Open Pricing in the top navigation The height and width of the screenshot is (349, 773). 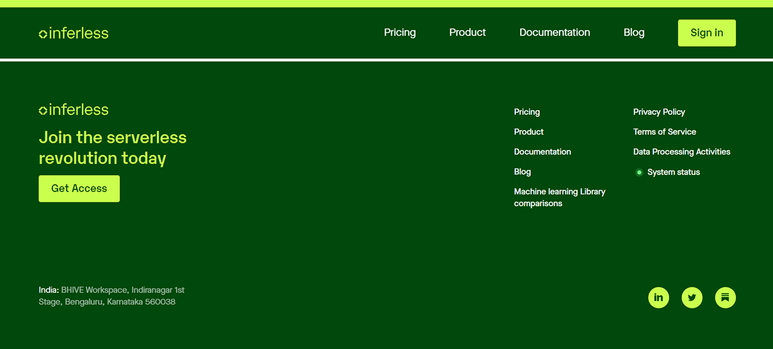click(x=400, y=32)
